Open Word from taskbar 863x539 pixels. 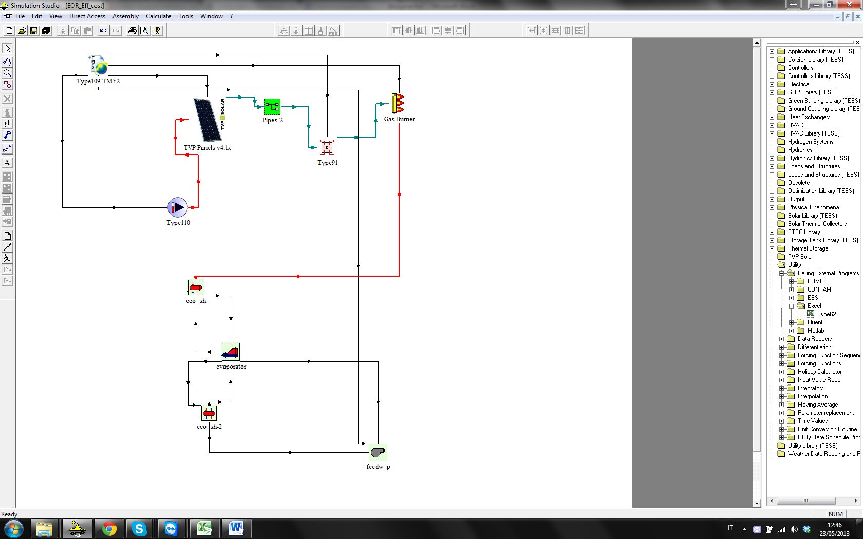pyautogui.click(x=236, y=528)
